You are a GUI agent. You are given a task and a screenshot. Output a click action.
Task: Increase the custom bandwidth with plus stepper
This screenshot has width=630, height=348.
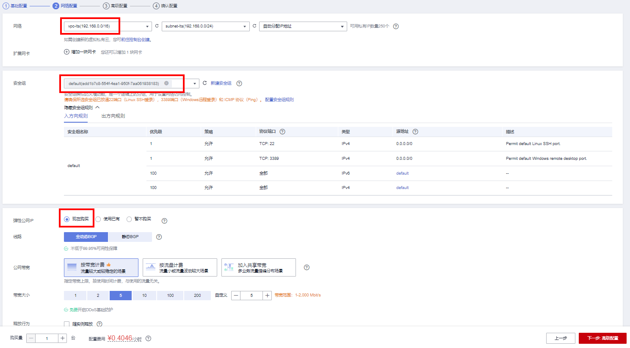pyautogui.click(x=268, y=296)
